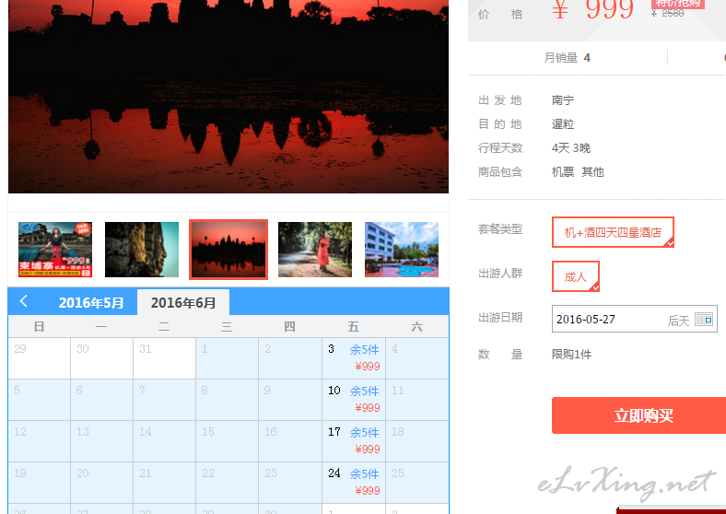This screenshot has width=726, height=514.
Task: Open the Cambodia promo poster thumbnail
Action: [55, 250]
